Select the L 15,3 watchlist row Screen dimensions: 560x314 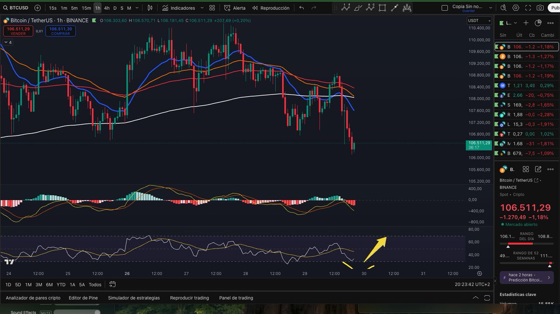(527, 124)
